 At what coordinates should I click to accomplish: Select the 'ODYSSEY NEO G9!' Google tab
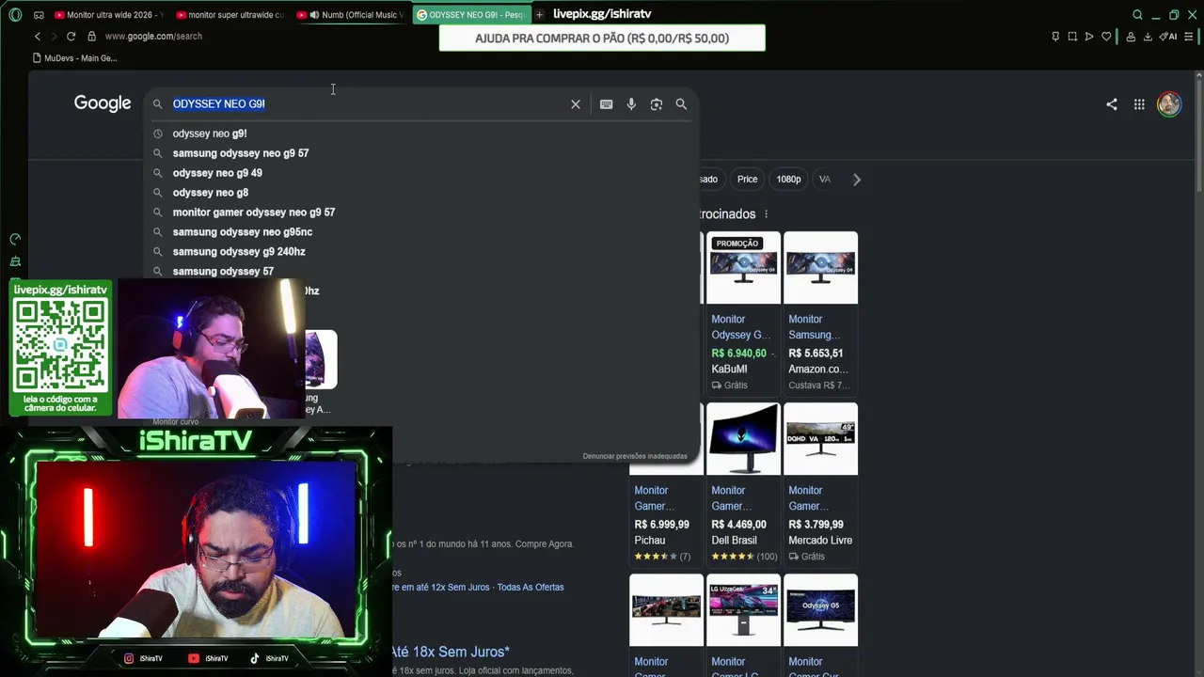coord(471,15)
